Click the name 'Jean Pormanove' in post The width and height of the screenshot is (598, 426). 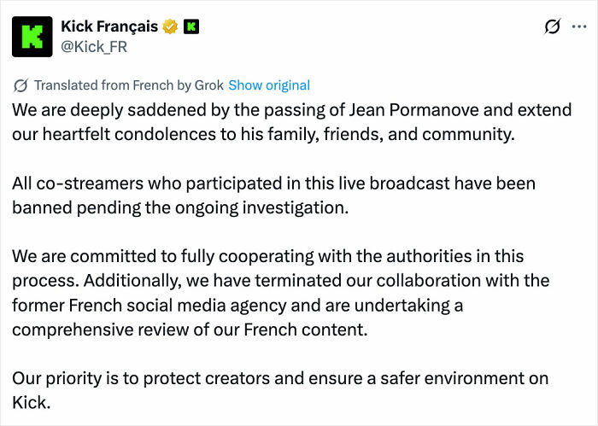pos(413,110)
